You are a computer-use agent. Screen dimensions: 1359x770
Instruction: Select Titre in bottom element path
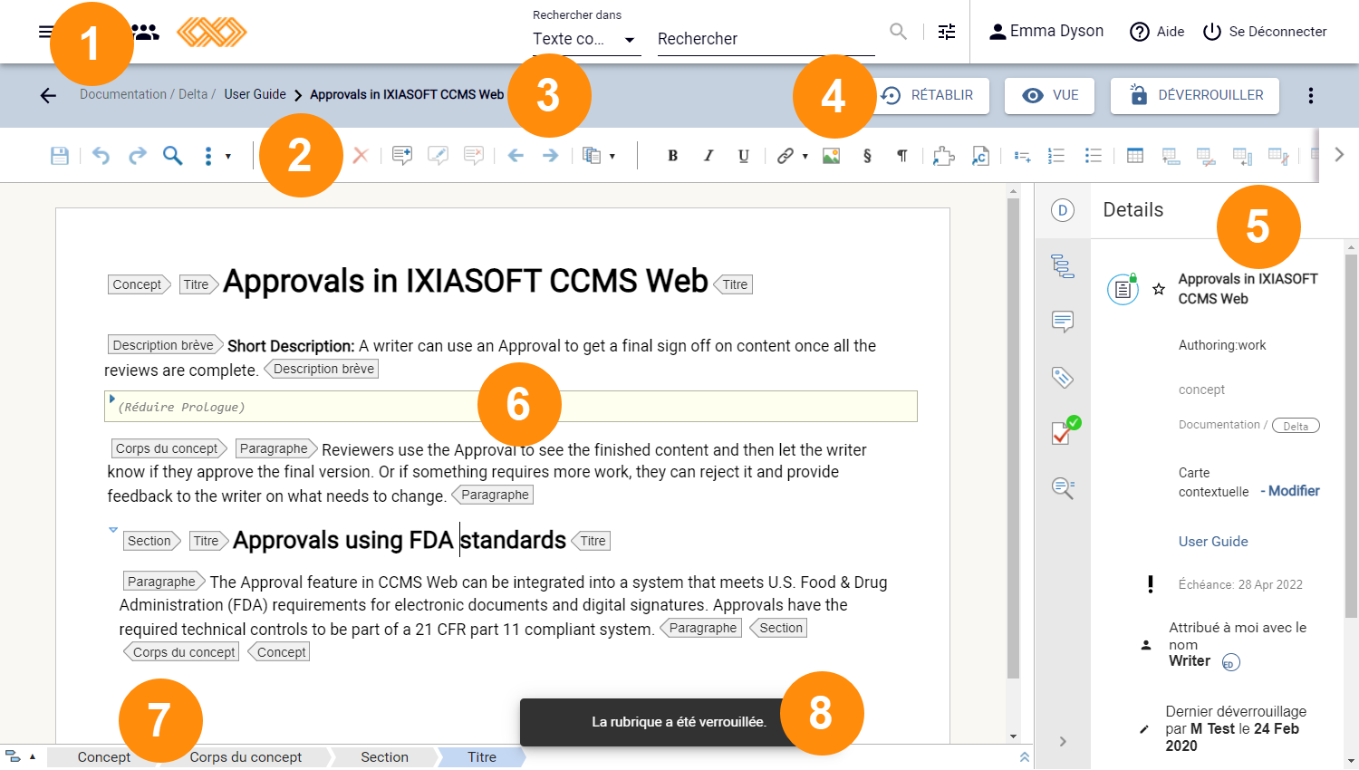[482, 757]
